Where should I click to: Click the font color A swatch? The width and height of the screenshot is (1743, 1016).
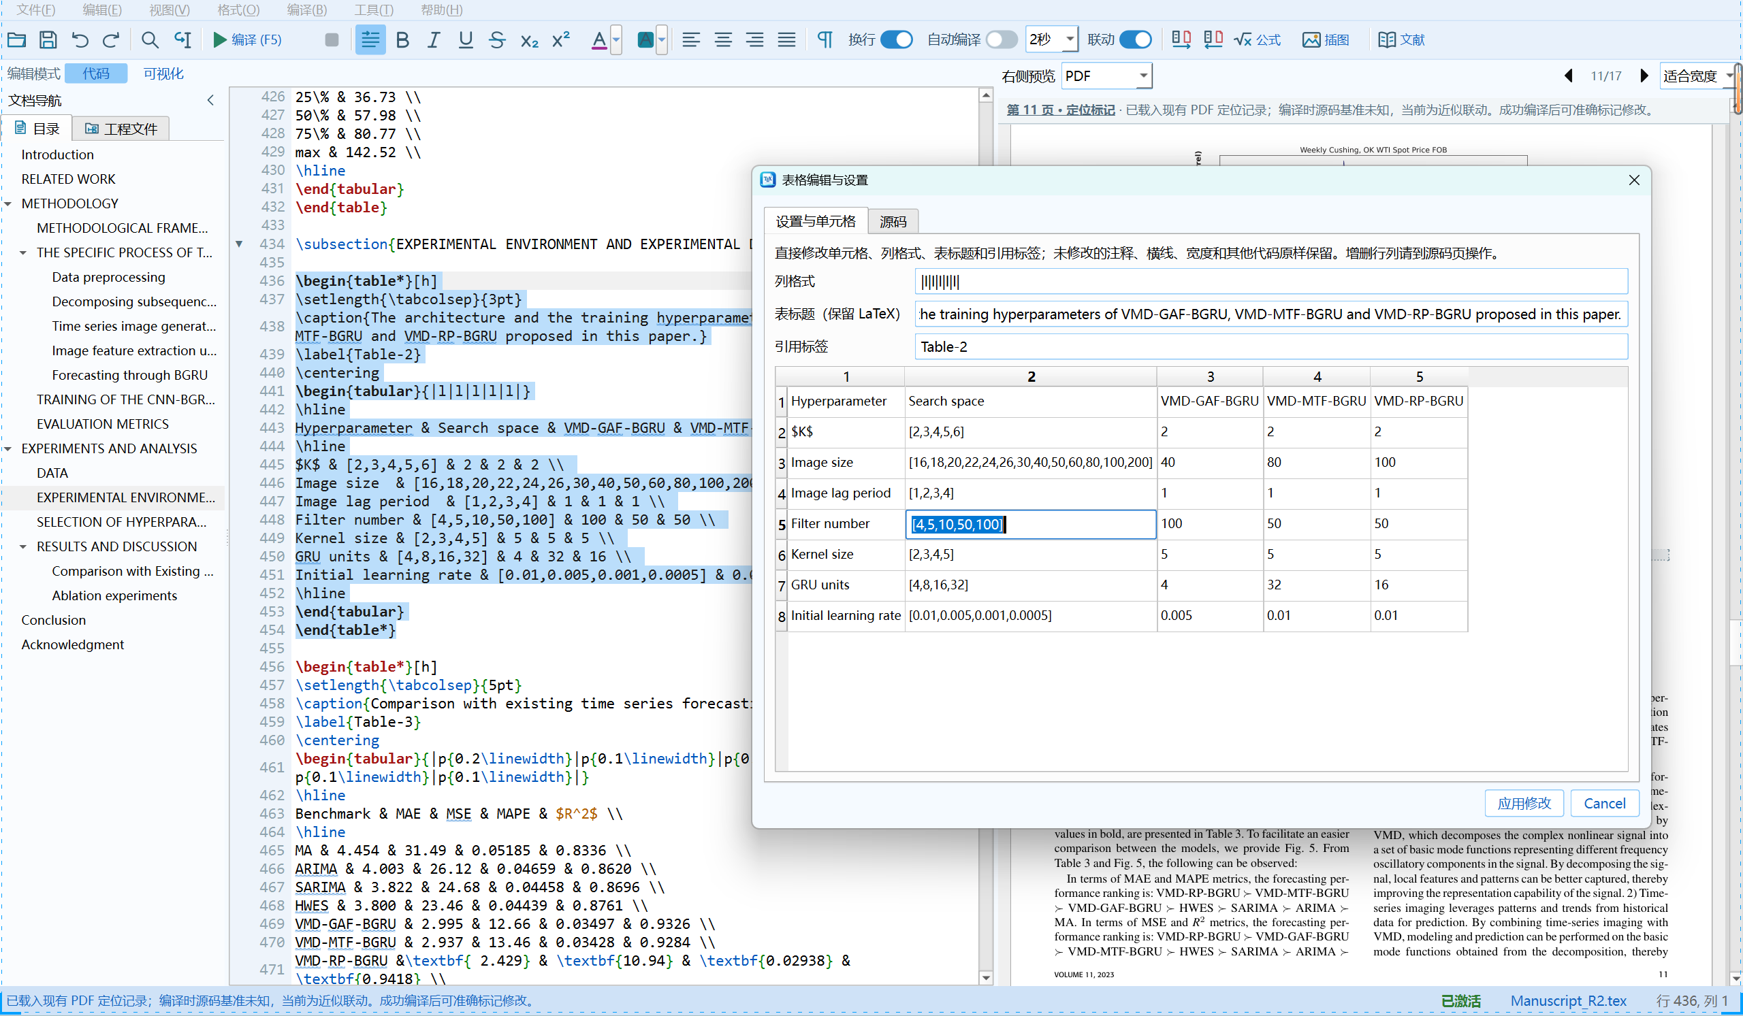[x=599, y=39]
